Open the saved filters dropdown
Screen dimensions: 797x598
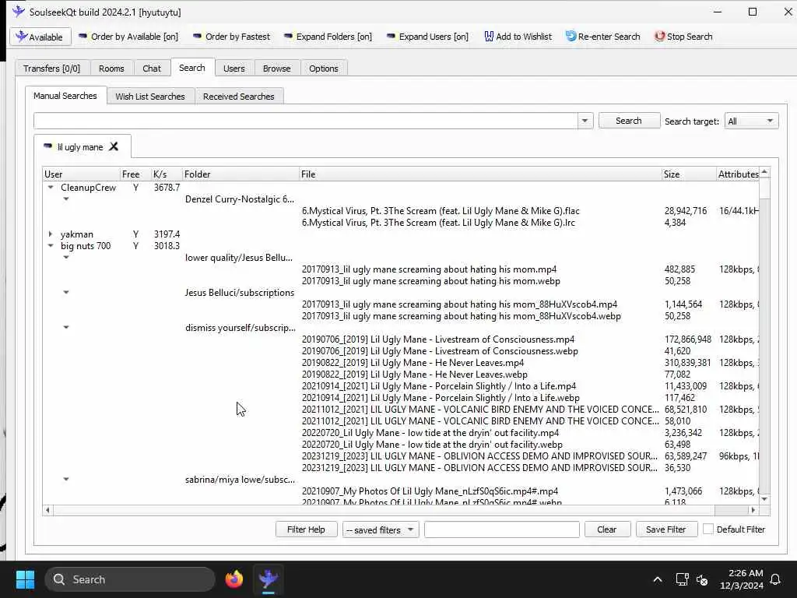tap(380, 529)
